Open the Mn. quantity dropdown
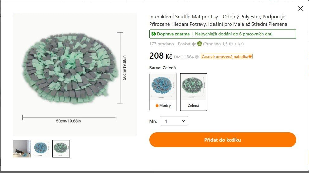 pos(174,121)
